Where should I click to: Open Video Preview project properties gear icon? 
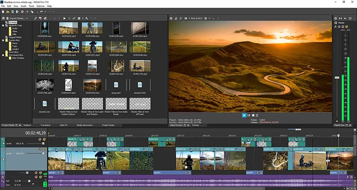tap(171, 18)
